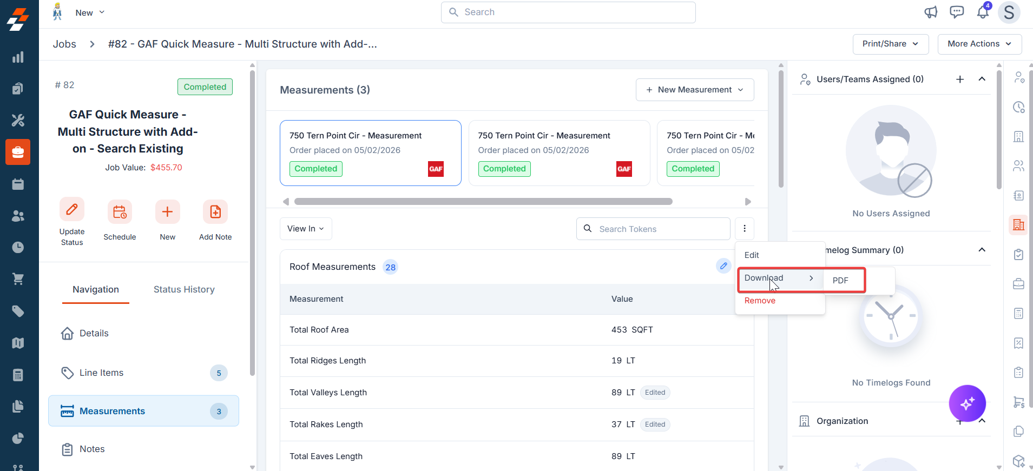This screenshot has height=471, width=1033.
Task: Click the Total Ridges Length value 19 LT
Action: pos(623,361)
